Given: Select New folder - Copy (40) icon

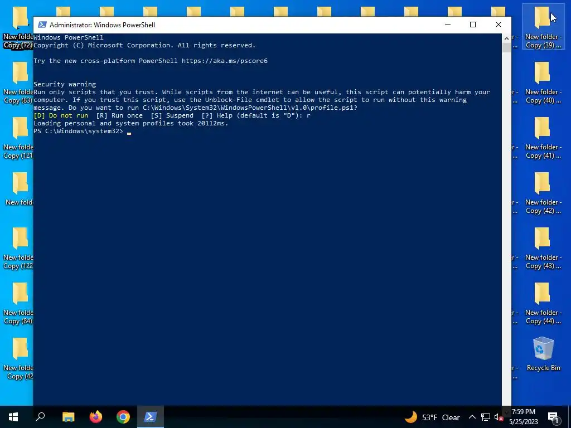Looking at the screenshot, I should (x=543, y=82).
